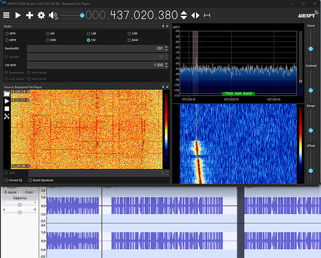Choose the AM radio mode
This screenshot has width=321, height=258.
[x=47, y=34]
